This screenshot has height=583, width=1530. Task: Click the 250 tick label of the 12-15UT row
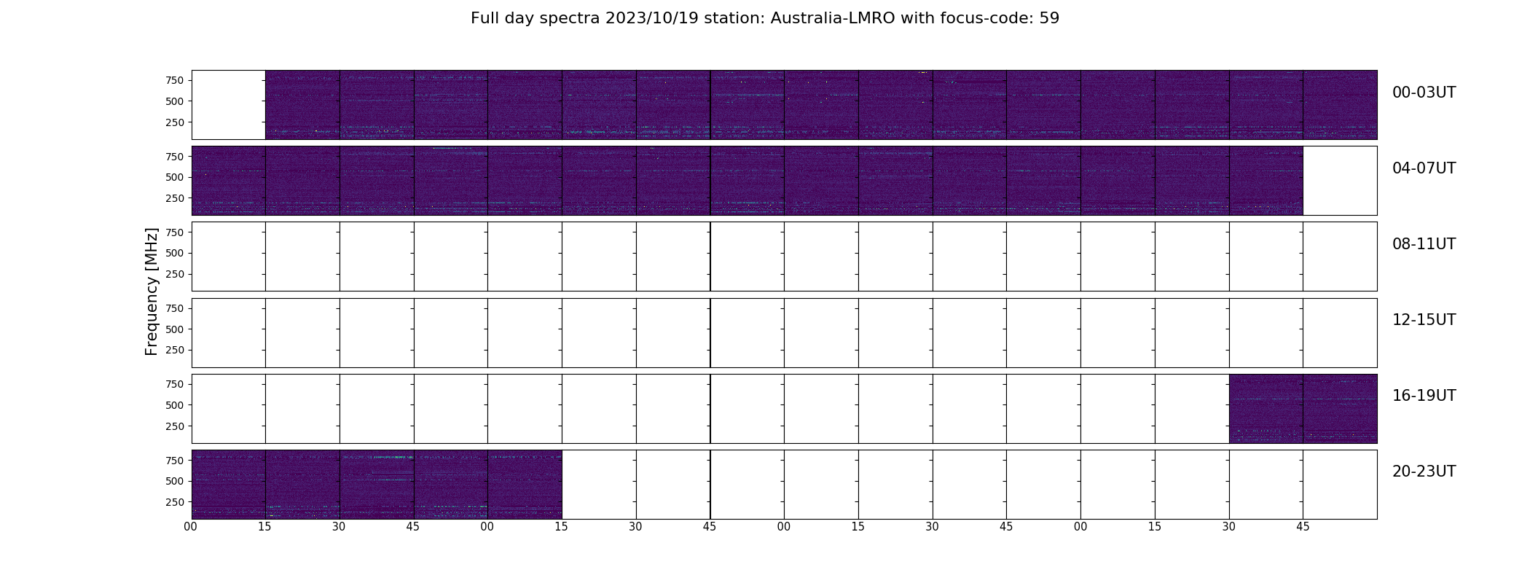[174, 351]
